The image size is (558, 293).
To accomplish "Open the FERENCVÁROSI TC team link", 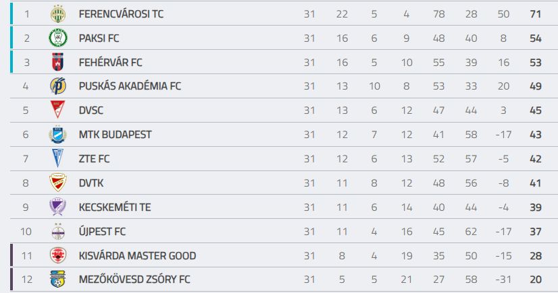I will point(121,14).
